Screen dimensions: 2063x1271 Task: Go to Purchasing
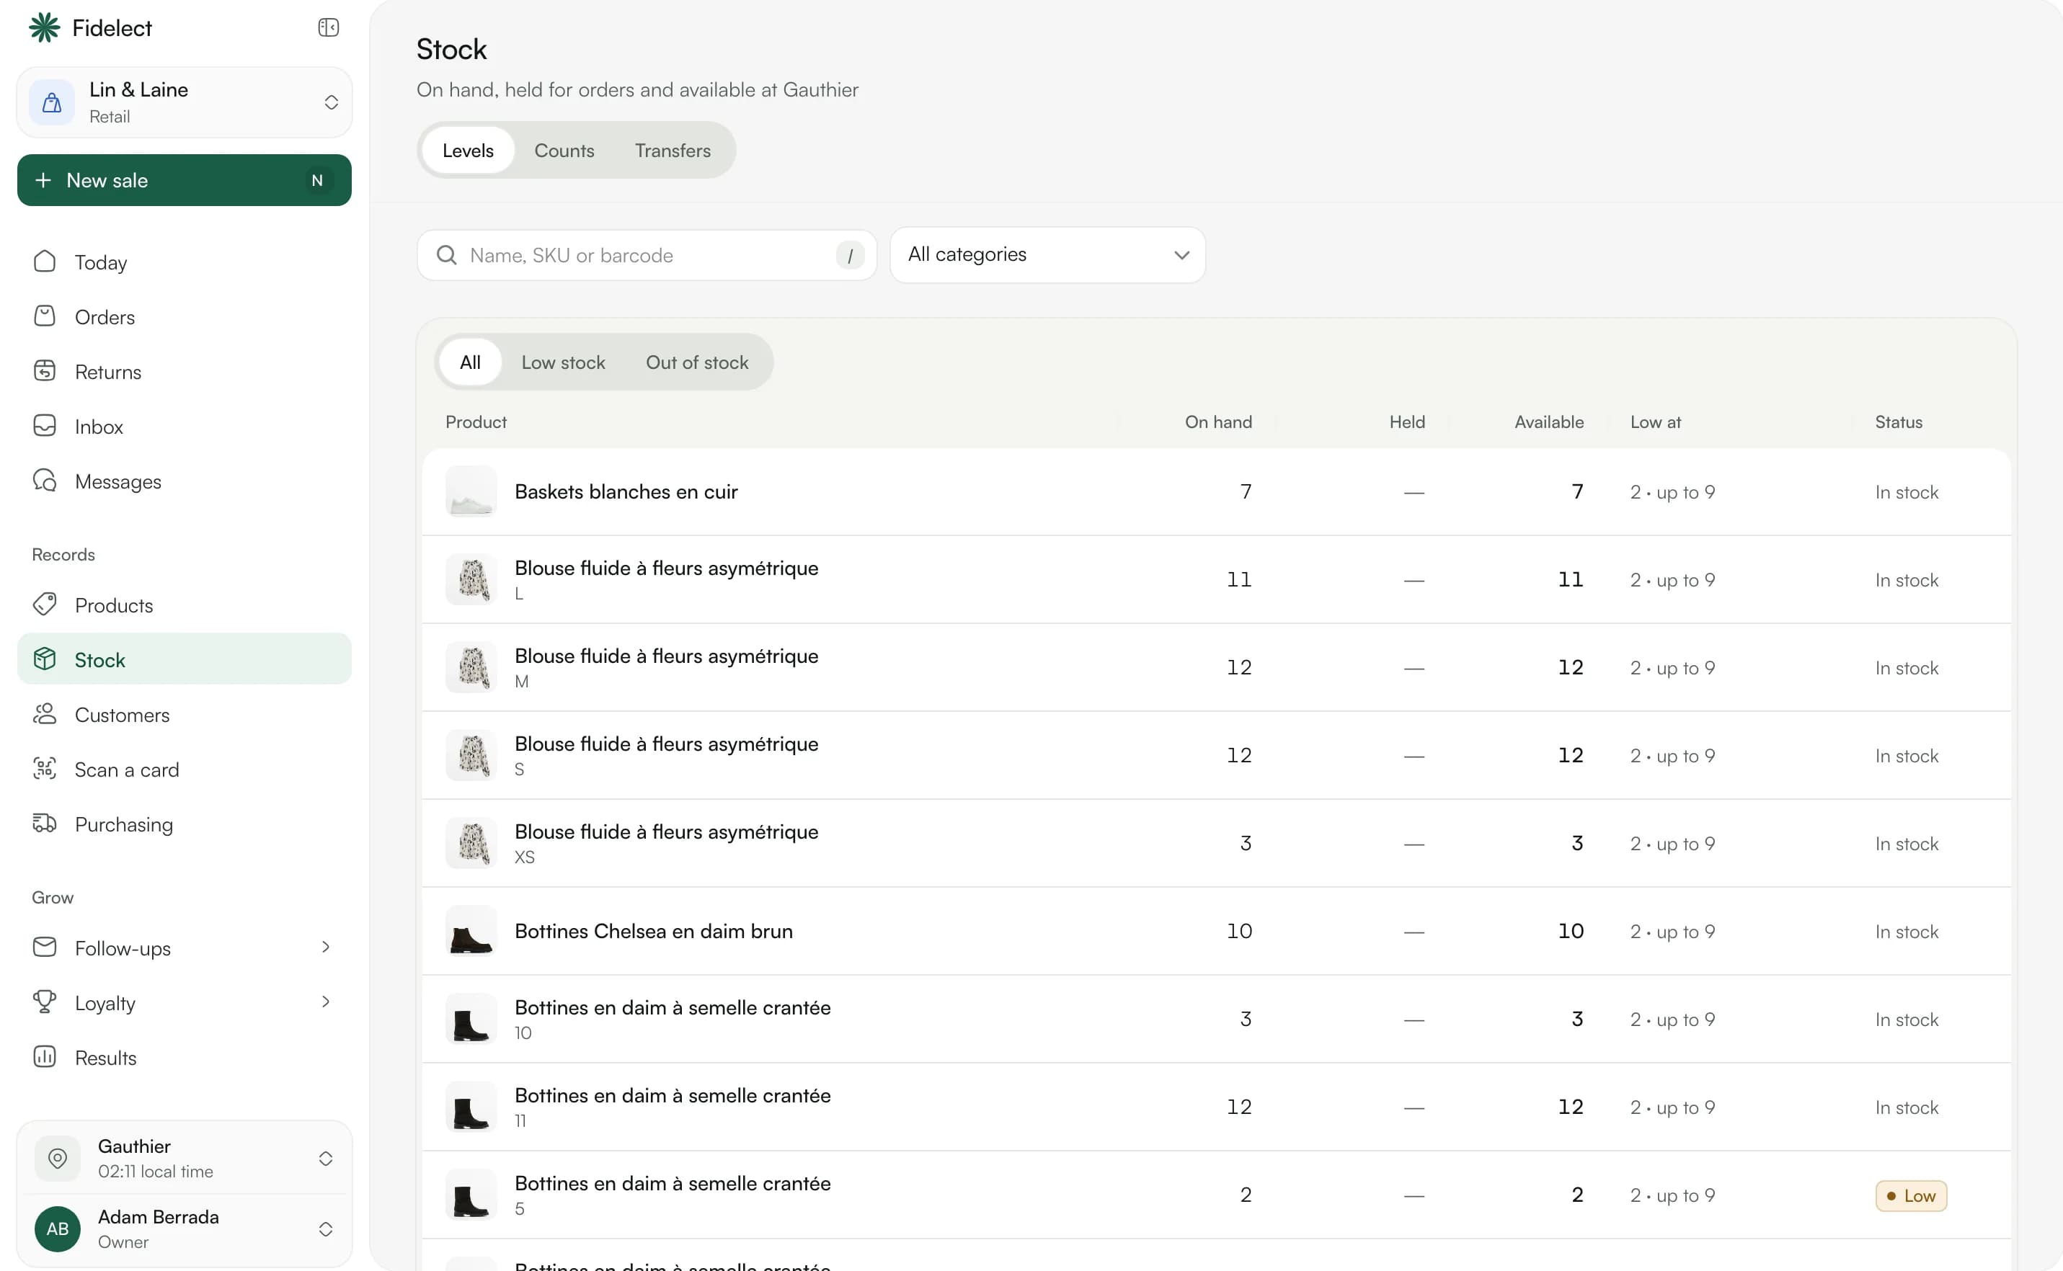click(185, 824)
